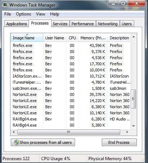Click the End Process button
The height and width of the screenshot is (163, 148).
pyautogui.click(x=119, y=142)
